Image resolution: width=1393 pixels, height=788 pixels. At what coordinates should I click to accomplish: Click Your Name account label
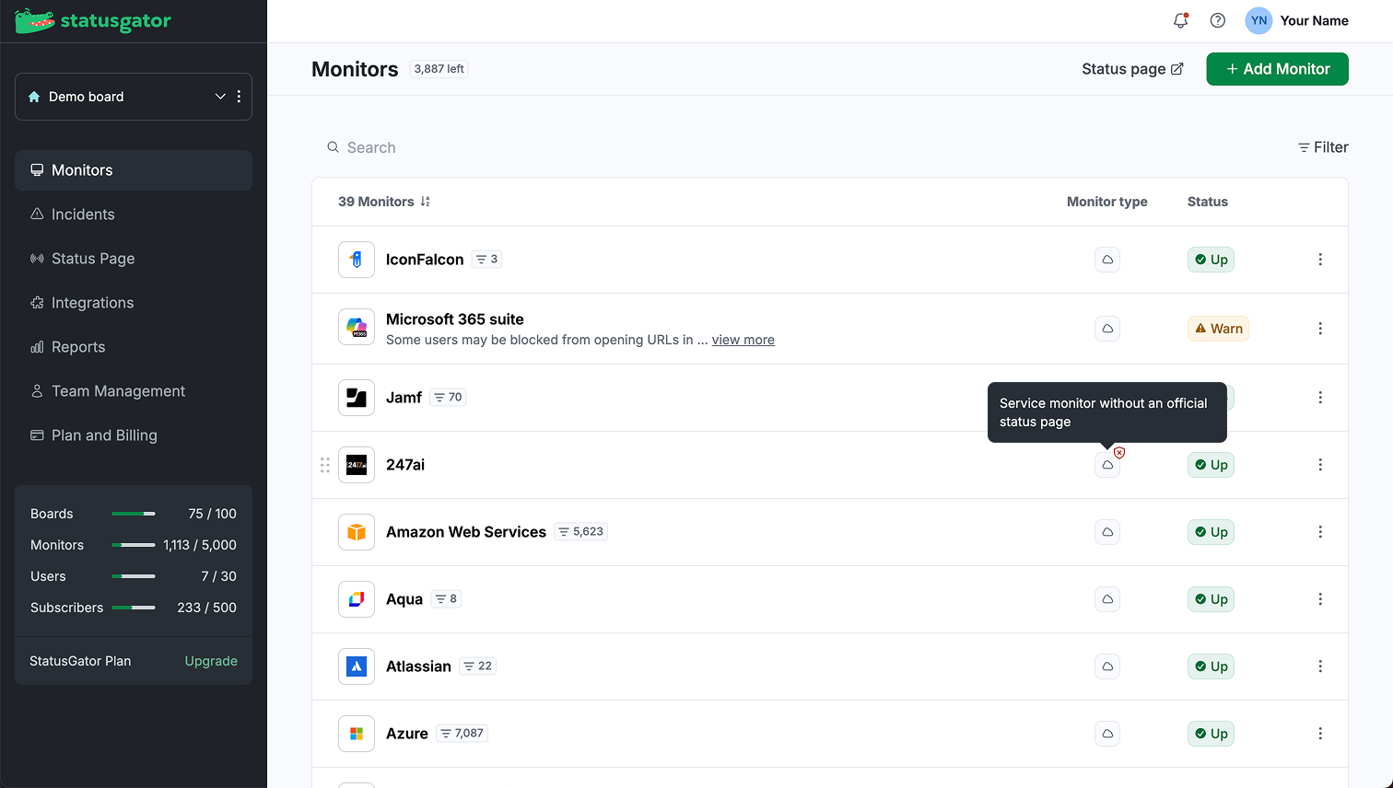(x=1314, y=20)
